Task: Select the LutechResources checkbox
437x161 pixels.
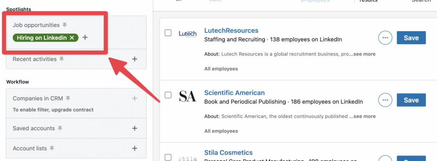Action: pyautogui.click(x=168, y=33)
